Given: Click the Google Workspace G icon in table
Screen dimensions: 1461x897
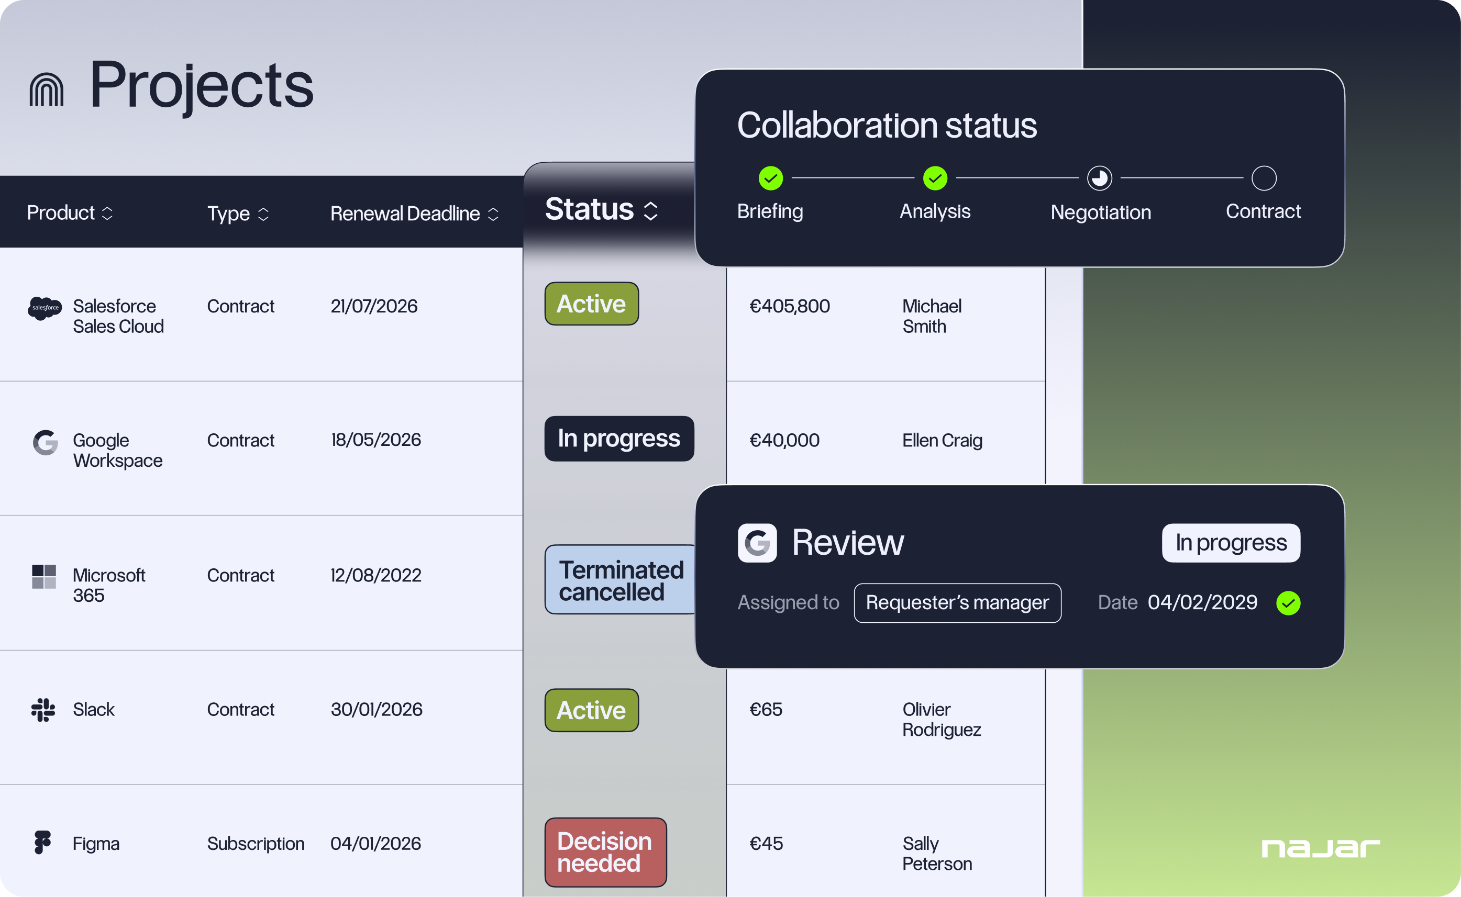Looking at the screenshot, I should 45,443.
